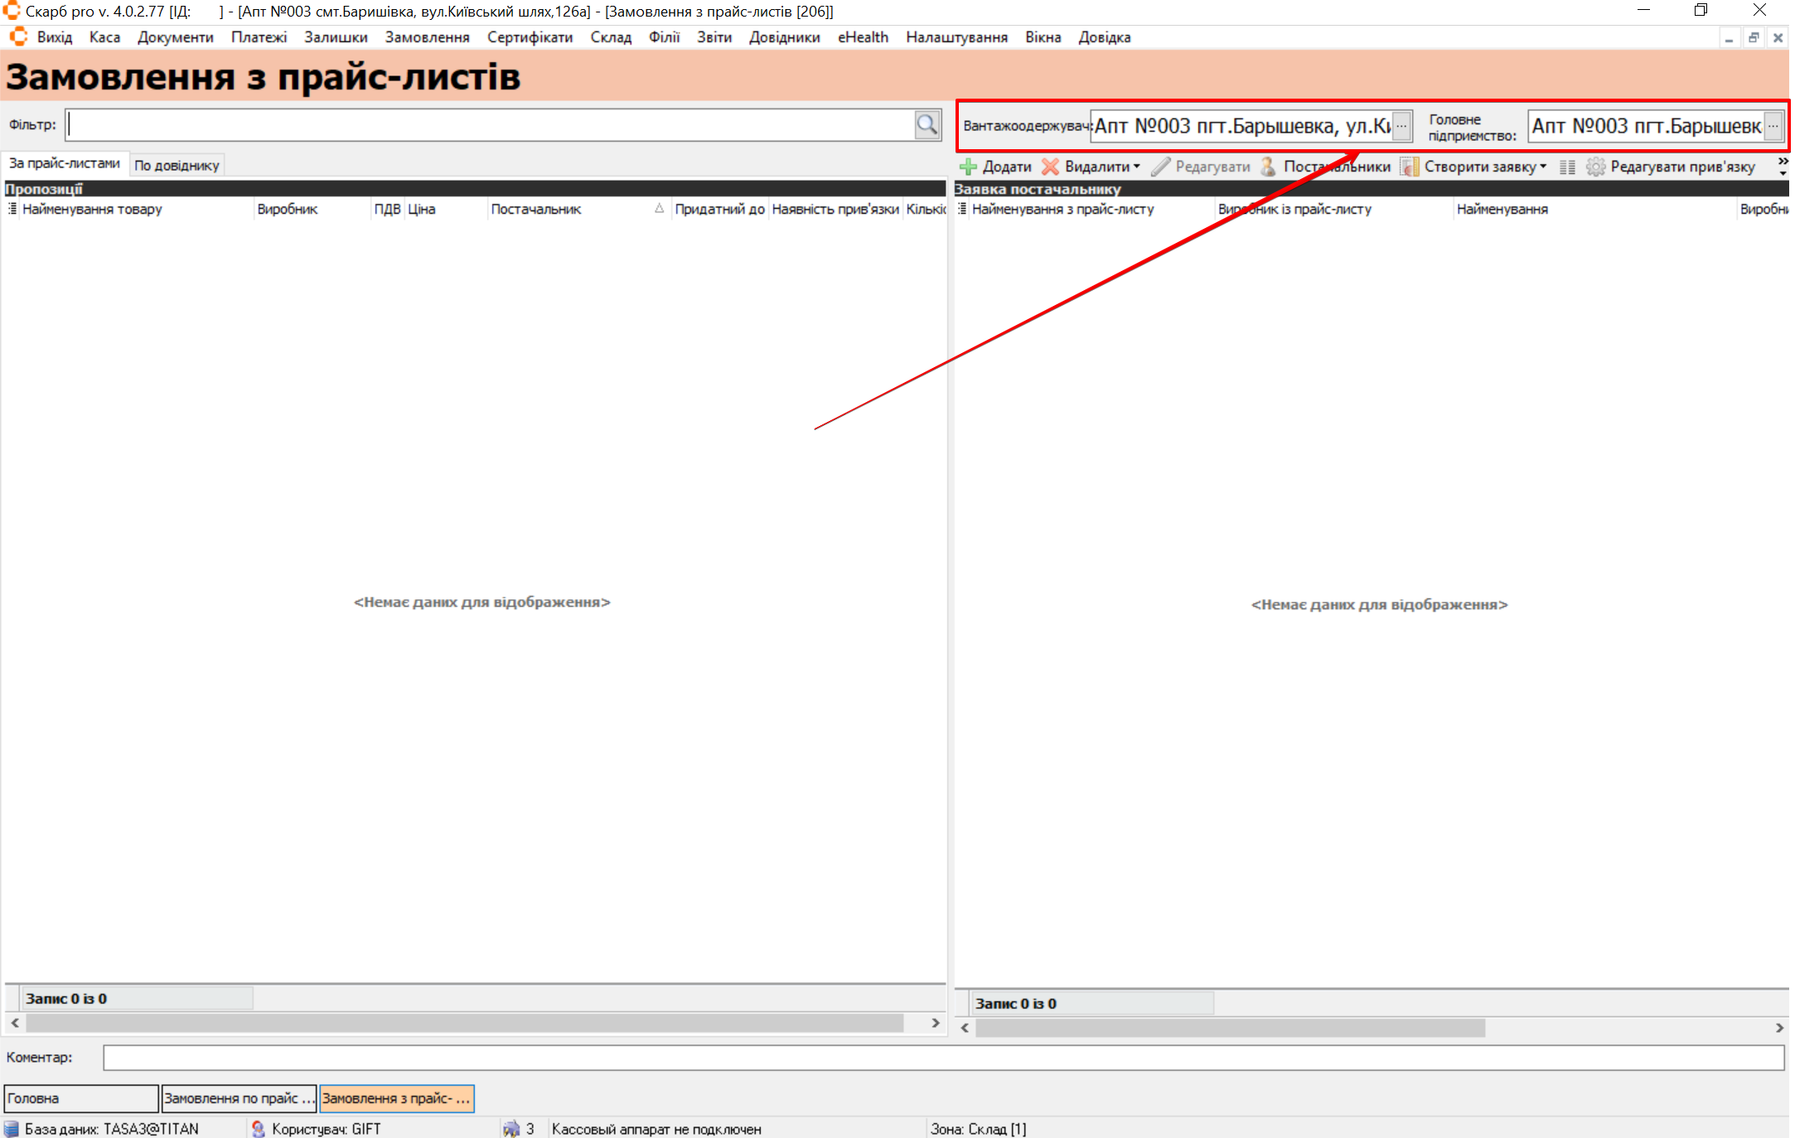The image size is (1795, 1138).
Task: Click the Редагувати прив'язку gear icon
Action: [1595, 167]
